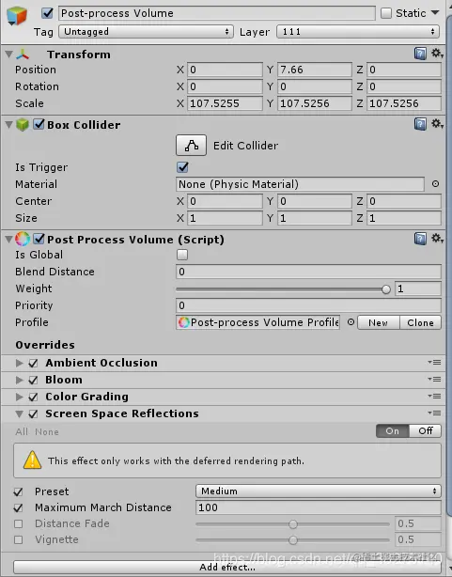The image size is (452, 577).
Task: Click the Edit Collider icon button
Action: (191, 146)
